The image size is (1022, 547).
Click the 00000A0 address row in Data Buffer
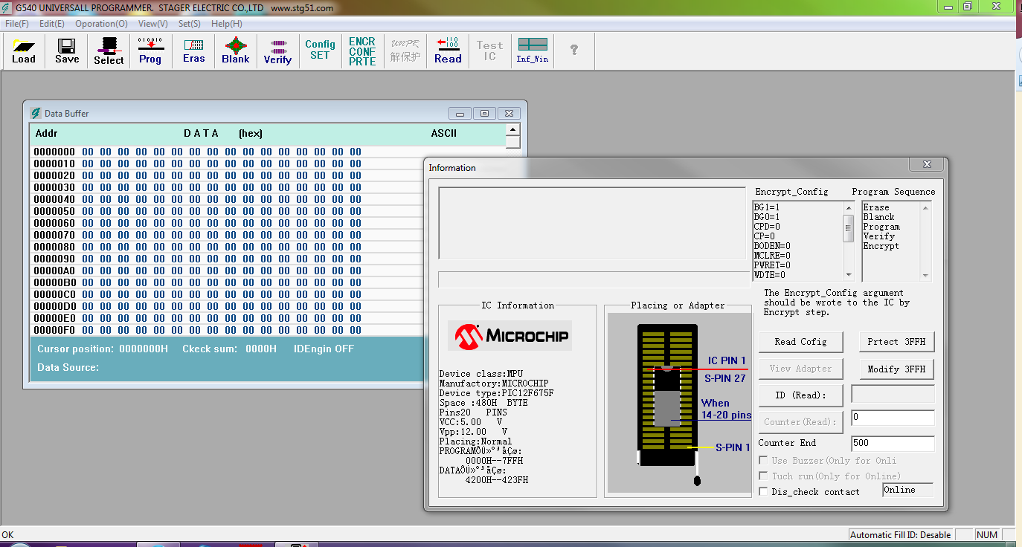197,271
